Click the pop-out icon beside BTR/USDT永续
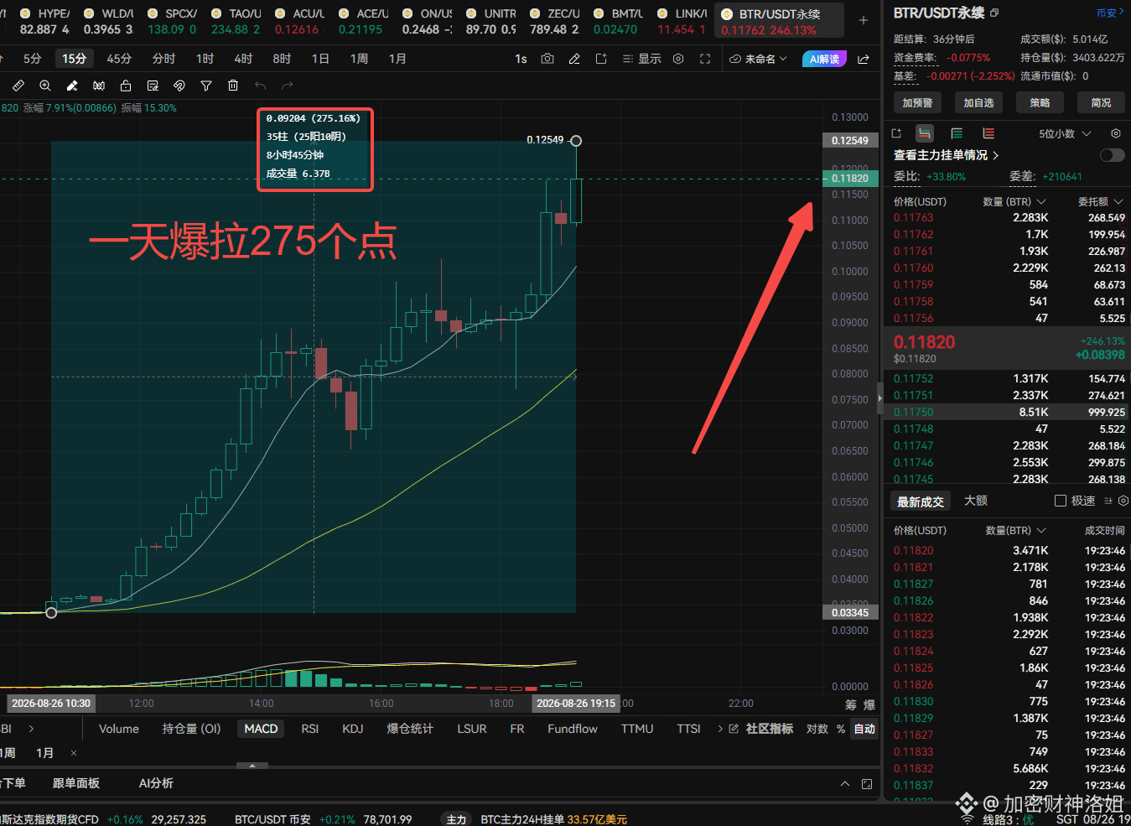This screenshot has height=826, width=1131. (994, 13)
